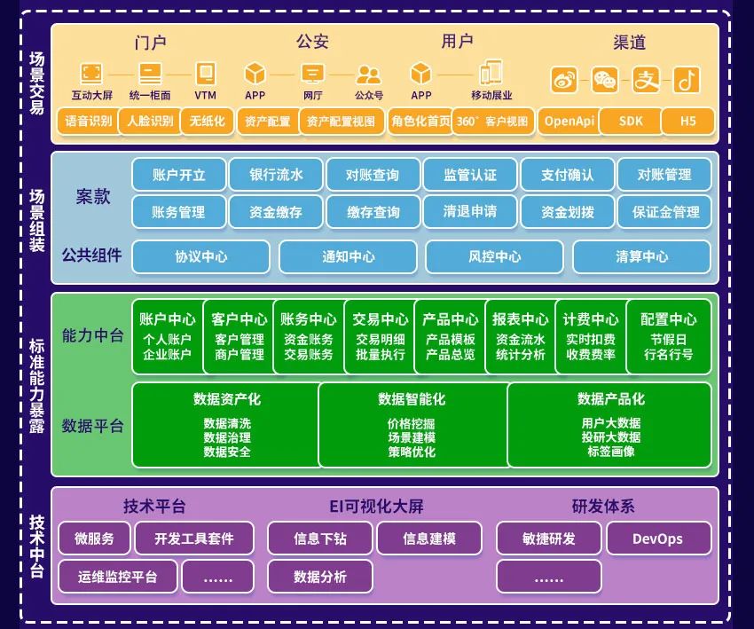Screen dimensions: 754x629
Task: Select the TikTok channel icon
Action: coord(686,81)
